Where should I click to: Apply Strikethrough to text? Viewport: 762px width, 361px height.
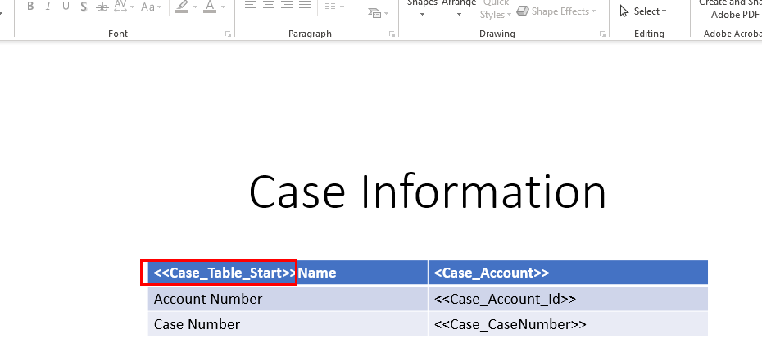(x=102, y=7)
